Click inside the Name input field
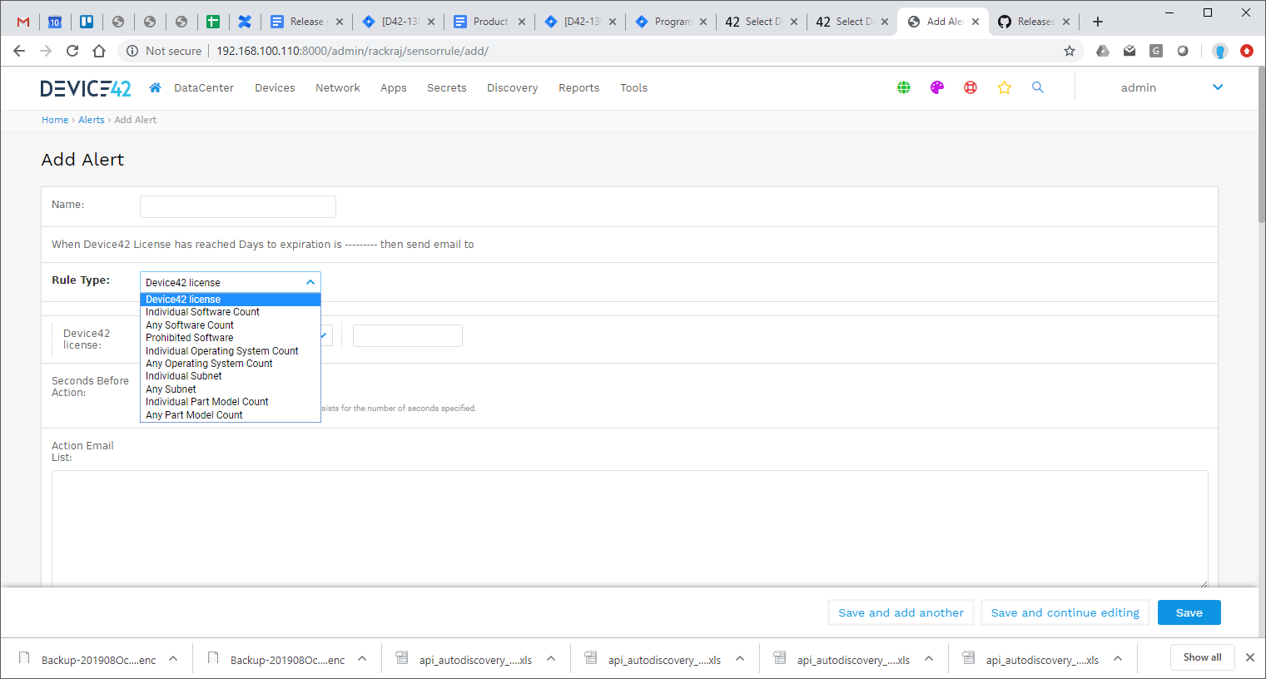This screenshot has width=1266, height=679. pos(237,206)
